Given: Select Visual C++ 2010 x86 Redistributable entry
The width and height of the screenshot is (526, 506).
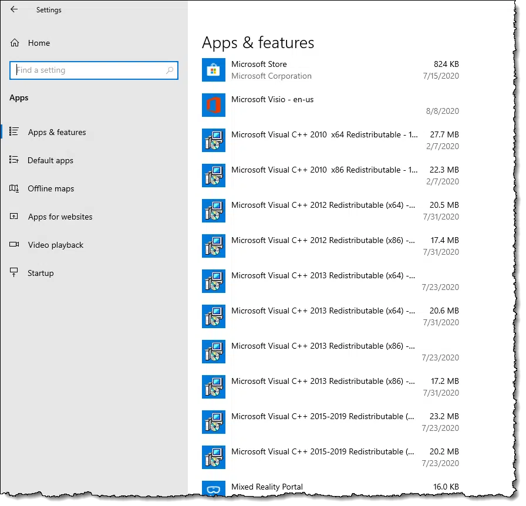Looking at the screenshot, I should [x=331, y=176].
